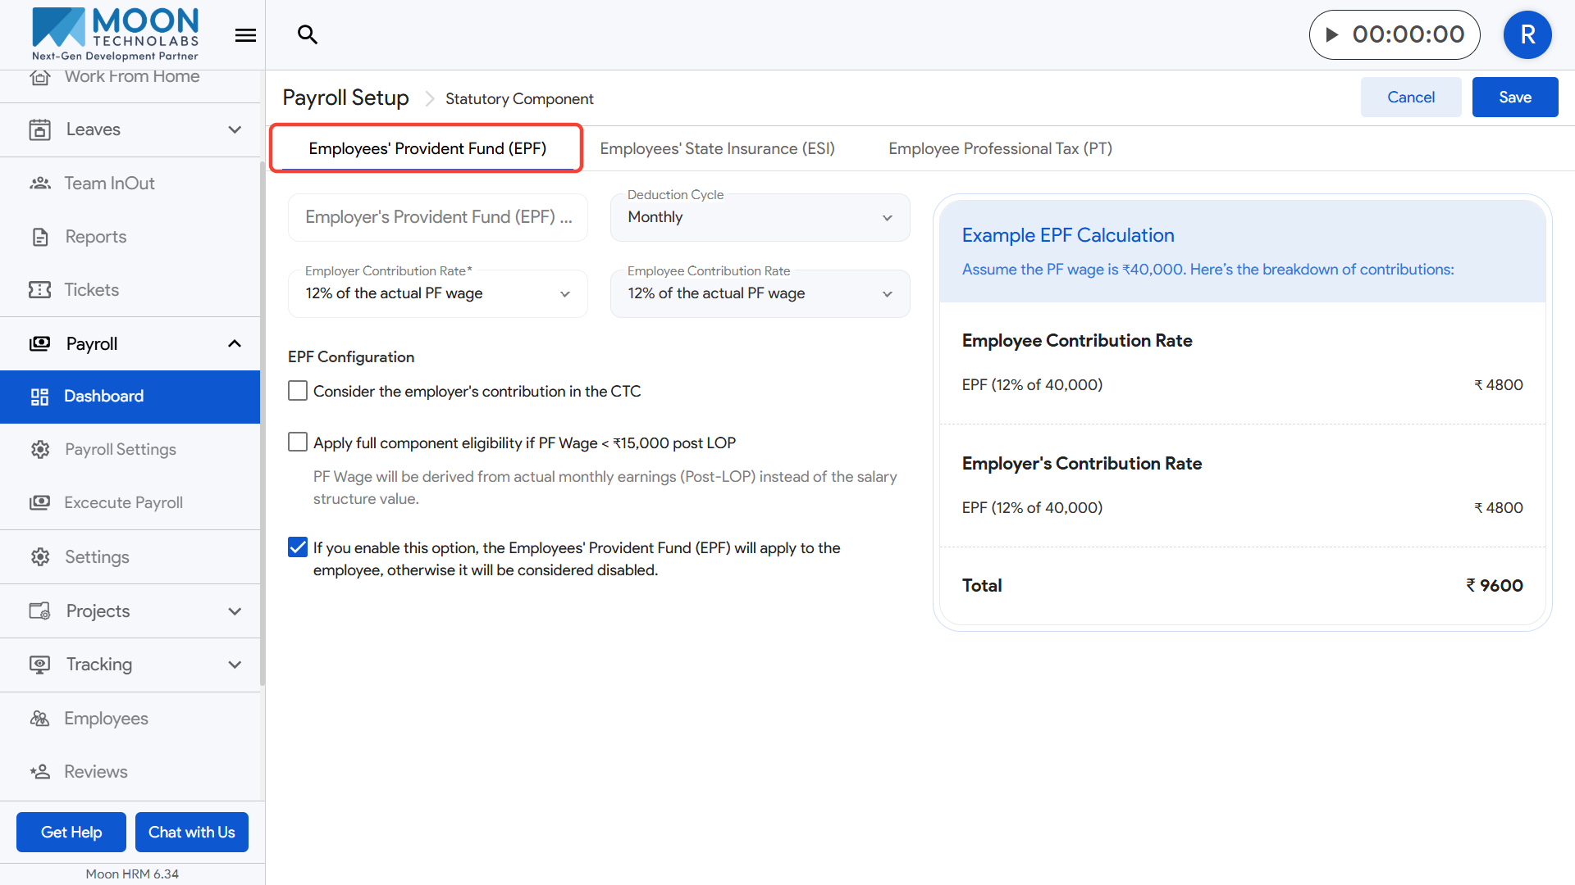1575x885 pixels.
Task: Open the Deduction Cycle dropdown
Action: 760,218
